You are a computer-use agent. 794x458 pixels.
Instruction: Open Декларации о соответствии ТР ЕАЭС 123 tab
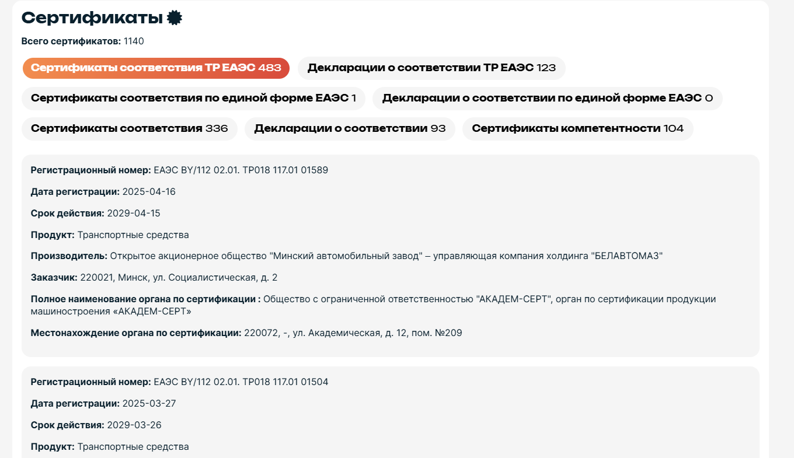click(x=431, y=68)
